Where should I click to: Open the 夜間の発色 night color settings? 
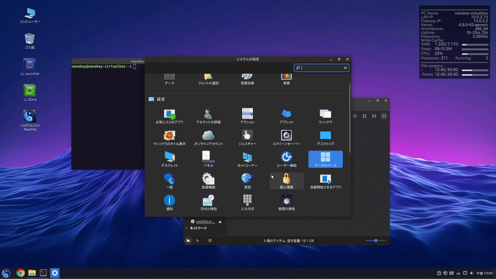pyautogui.click(x=286, y=202)
